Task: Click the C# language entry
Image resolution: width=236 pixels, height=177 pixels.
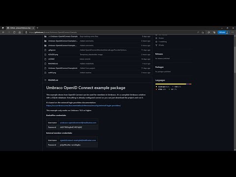Action: (x=173, y=89)
